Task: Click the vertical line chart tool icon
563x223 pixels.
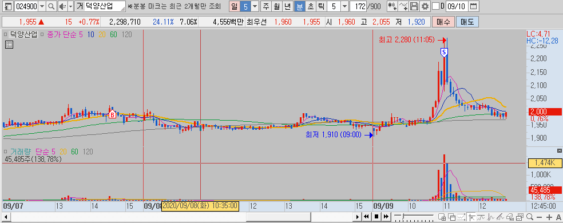Action: (490, 217)
